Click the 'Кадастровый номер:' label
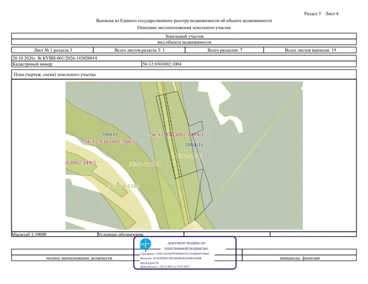 [33, 64]
